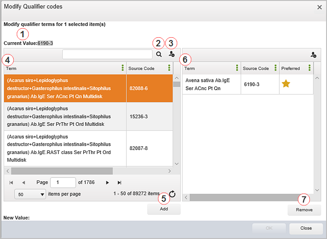Click the user icon beside the search button

tap(171, 54)
